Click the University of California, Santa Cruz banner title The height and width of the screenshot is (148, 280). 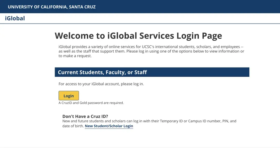[x=52, y=7]
